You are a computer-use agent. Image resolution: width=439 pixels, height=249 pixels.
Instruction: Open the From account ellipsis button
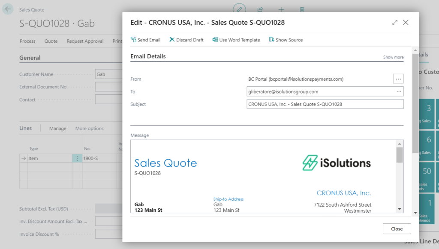click(x=398, y=79)
